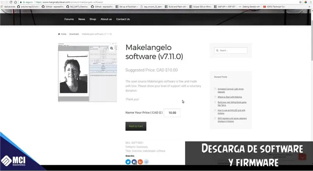Open the ESP32 Technical Tutorial YouTube bookmark
The image size is (313, 171).
tap(274, 7)
